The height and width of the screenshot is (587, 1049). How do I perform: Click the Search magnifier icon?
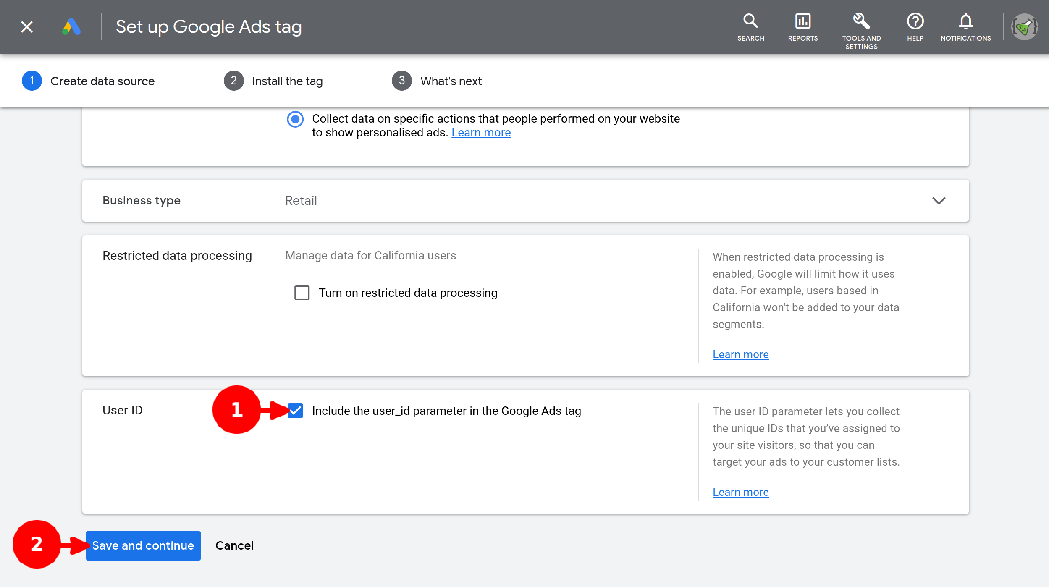pyautogui.click(x=750, y=21)
